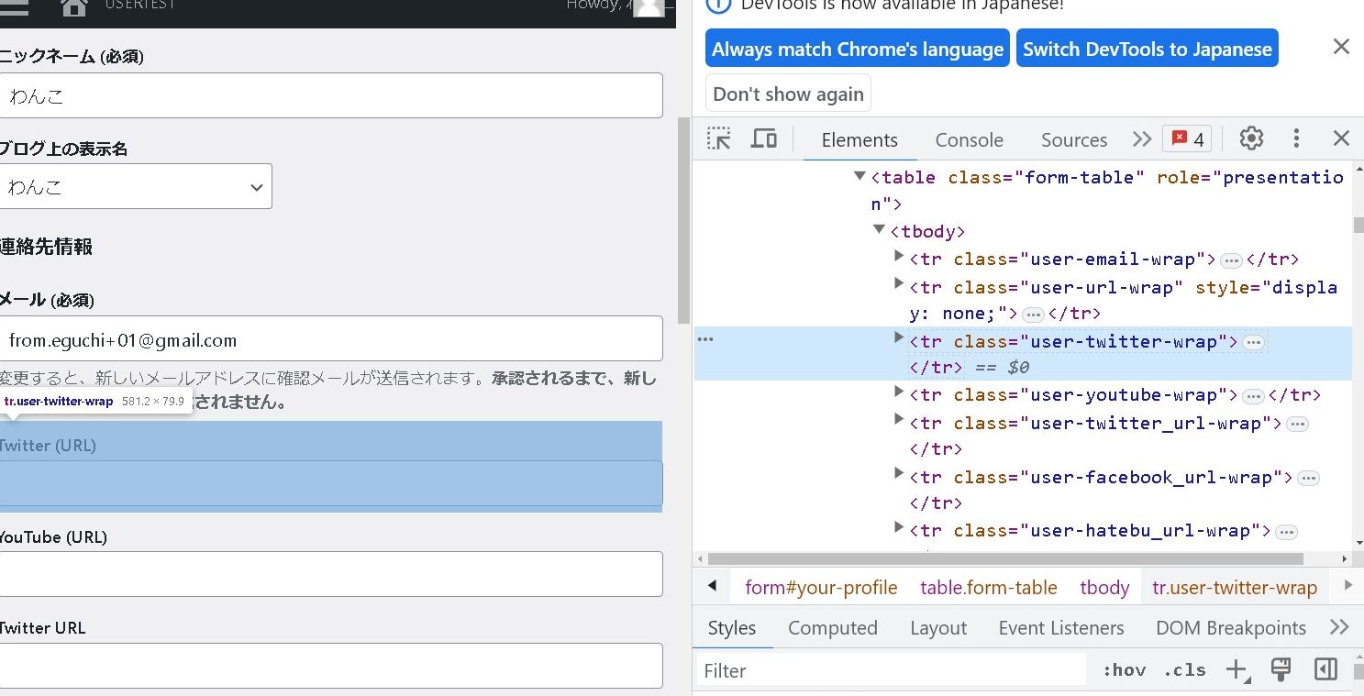
Task: Open the customize DevTools three-dot menu
Action: click(1296, 138)
